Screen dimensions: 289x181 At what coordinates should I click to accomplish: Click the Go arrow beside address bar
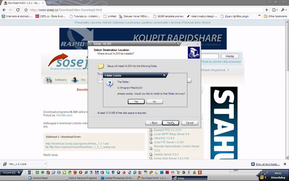[x=267, y=10]
